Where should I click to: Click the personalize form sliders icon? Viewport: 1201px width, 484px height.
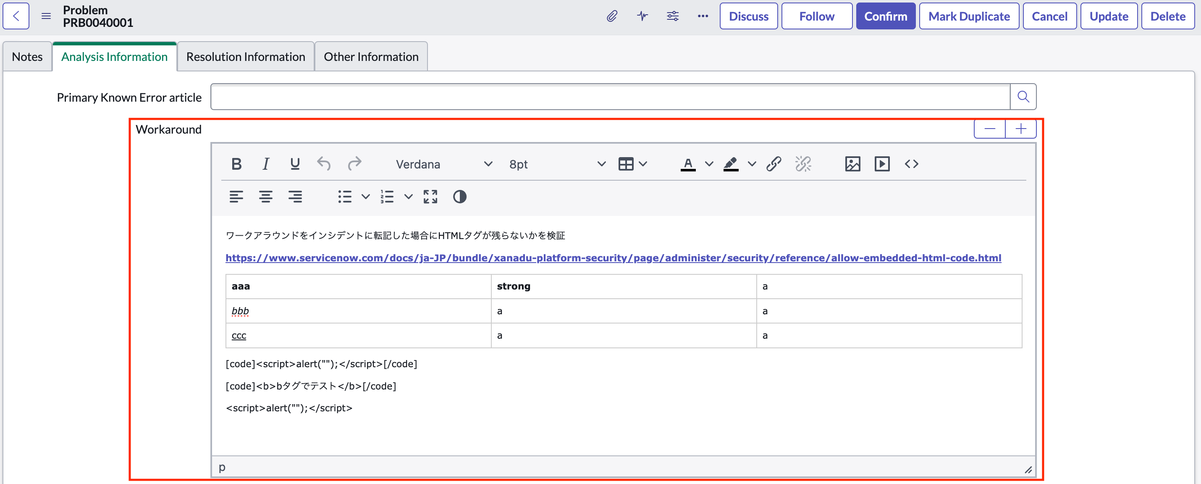click(x=672, y=16)
